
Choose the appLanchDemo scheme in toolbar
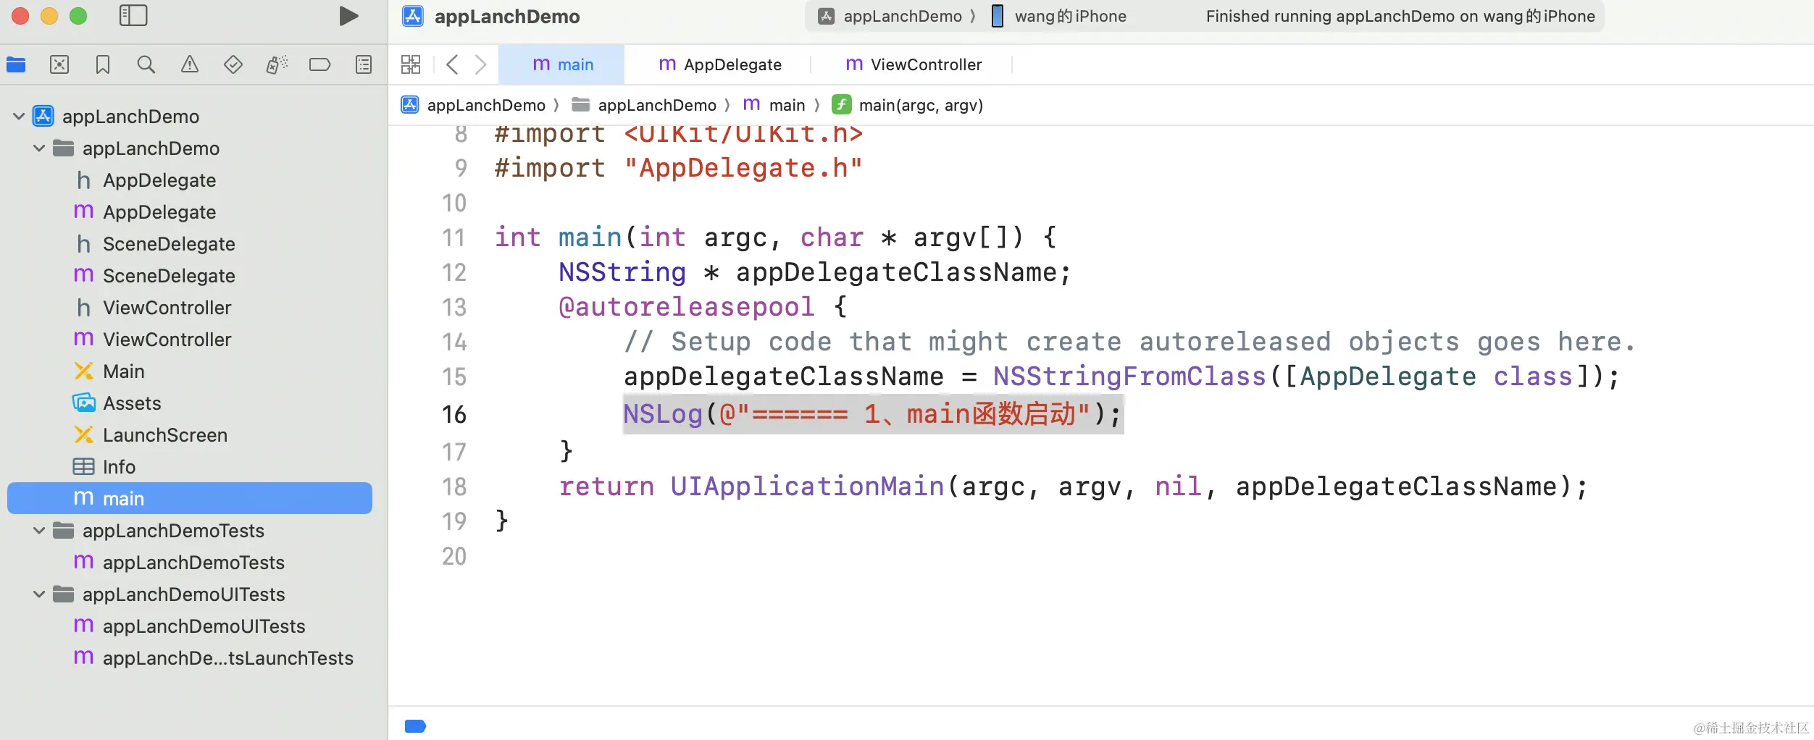890,16
